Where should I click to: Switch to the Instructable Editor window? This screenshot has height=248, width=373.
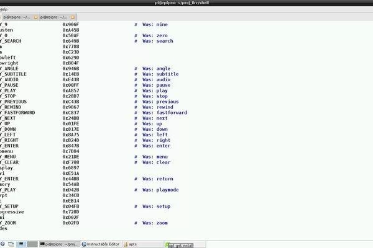[101, 244]
